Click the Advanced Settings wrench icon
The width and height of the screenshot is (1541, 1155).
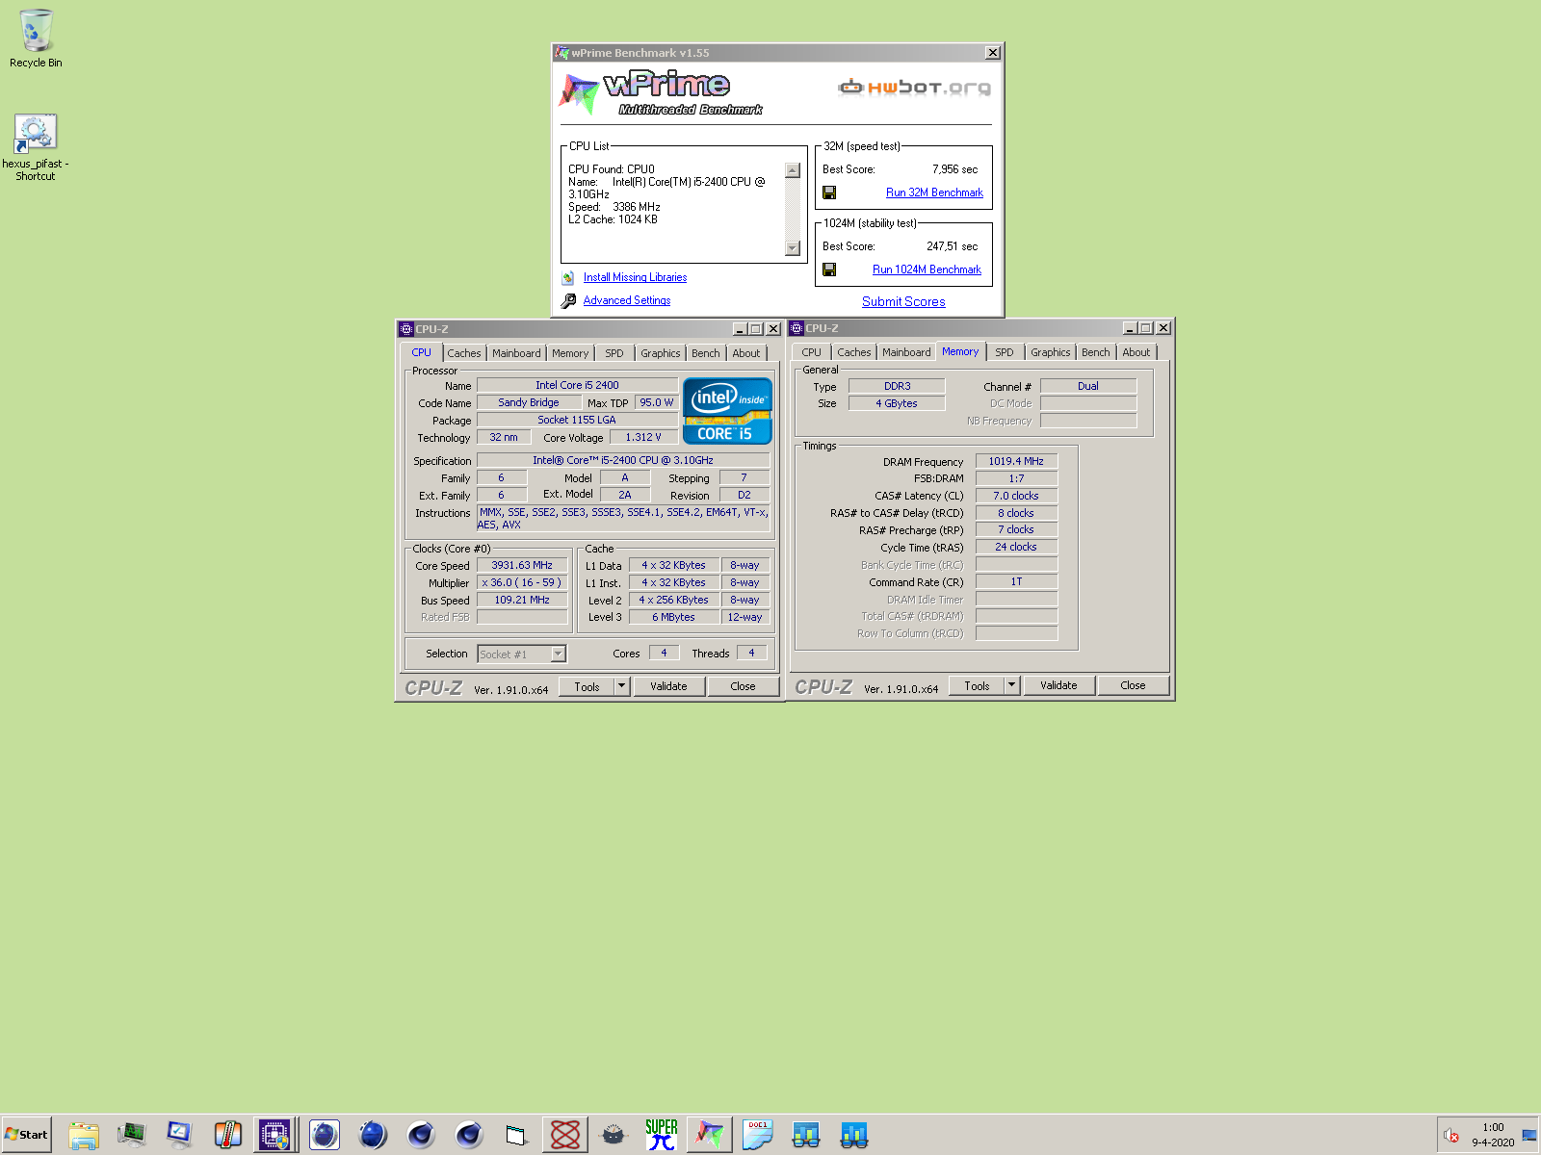569,300
